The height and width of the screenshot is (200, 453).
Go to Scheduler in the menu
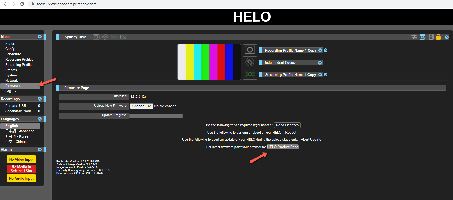coord(13,54)
